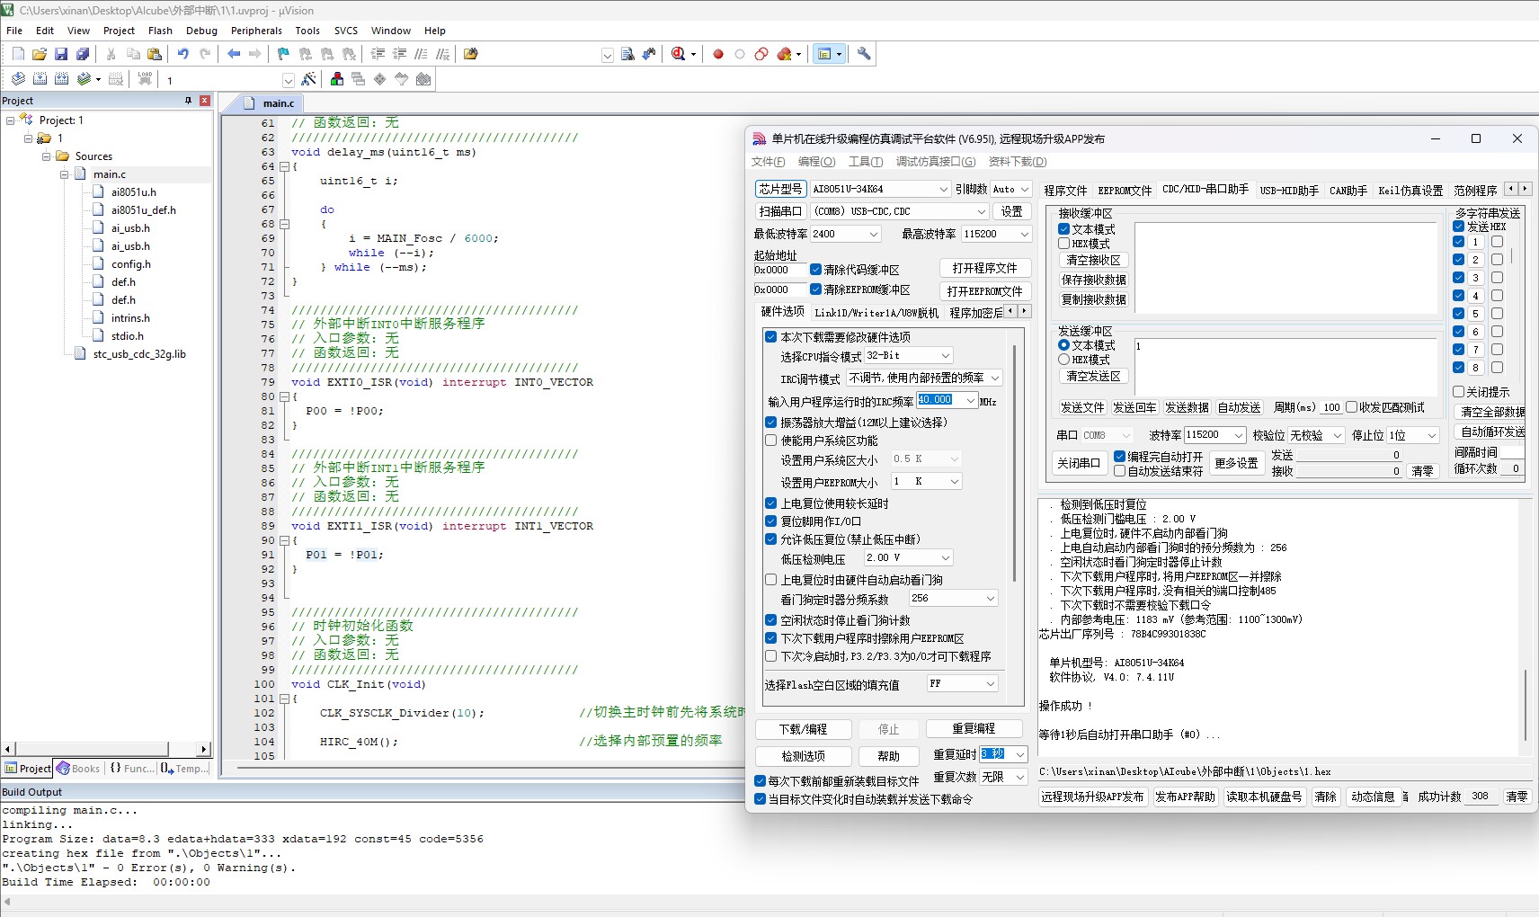Click the Open file folder icon
The width and height of the screenshot is (1539, 917).
[x=40, y=54]
